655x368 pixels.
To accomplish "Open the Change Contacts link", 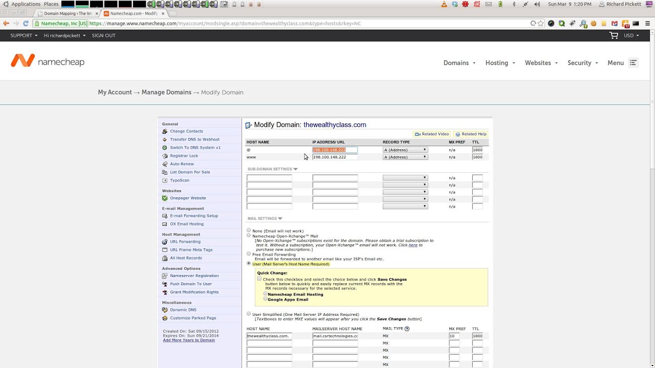I will [186, 131].
